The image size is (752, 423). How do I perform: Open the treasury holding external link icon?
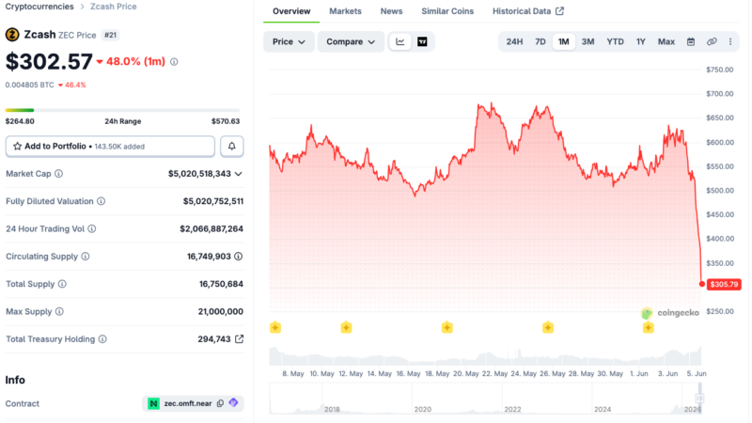pyautogui.click(x=240, y=339)
